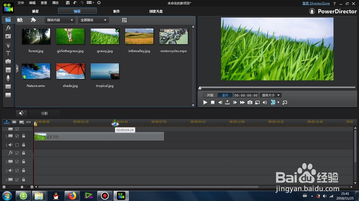Toggle video track 2 checkbox

17,162
